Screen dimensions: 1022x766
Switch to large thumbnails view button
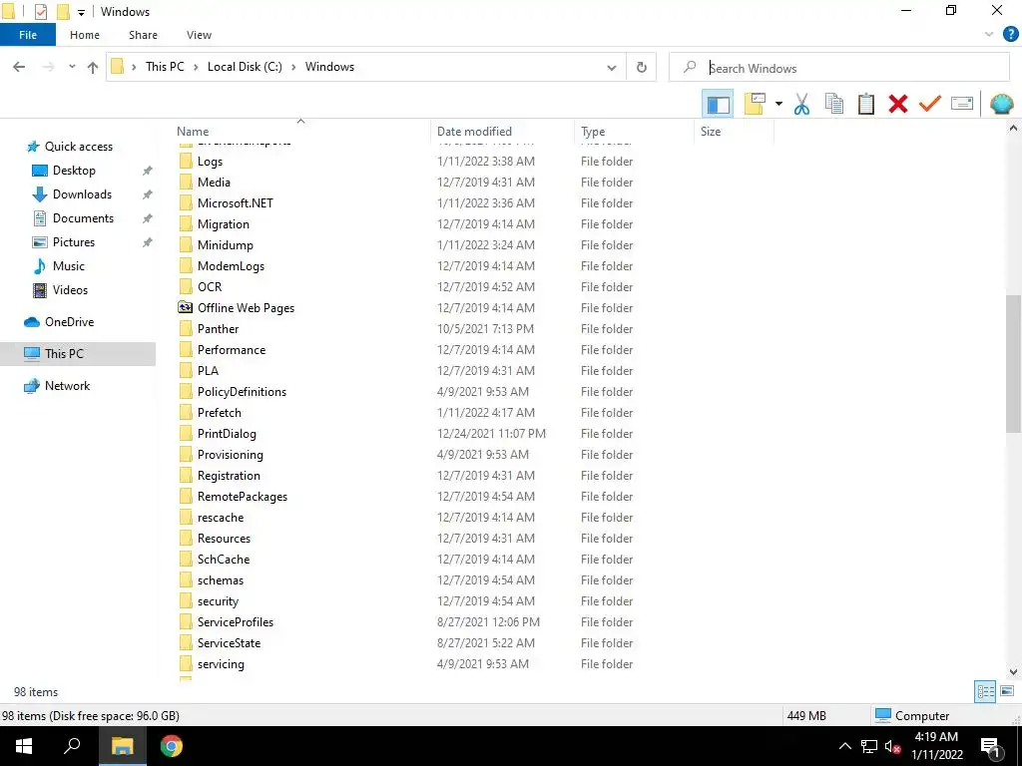(x=1007, y=691)
